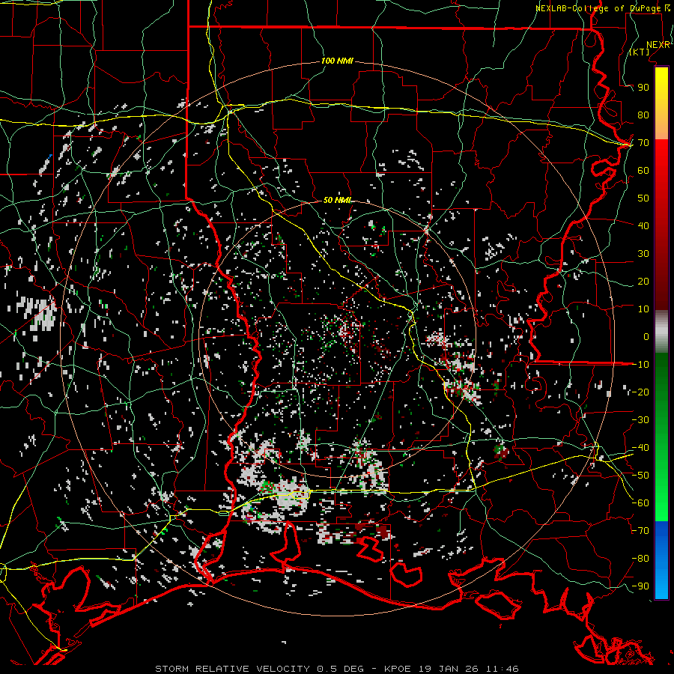Click the 11:46 timestamp in the caption
This screenshot has height=674, width=674.
[x=502, y=669]
